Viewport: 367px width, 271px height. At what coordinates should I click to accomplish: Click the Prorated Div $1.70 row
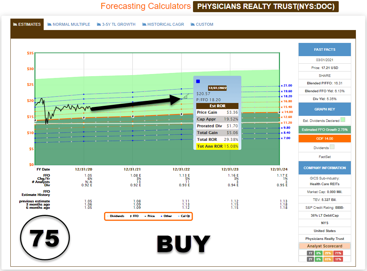(217, 126)
